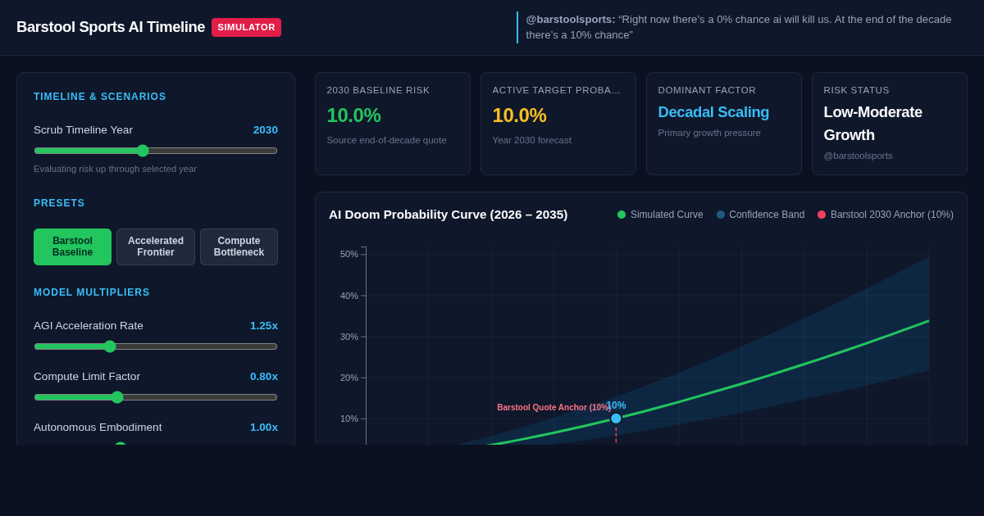Click the 50% y-axis label
The image size is (984, 516).
(x=349, y=254)
